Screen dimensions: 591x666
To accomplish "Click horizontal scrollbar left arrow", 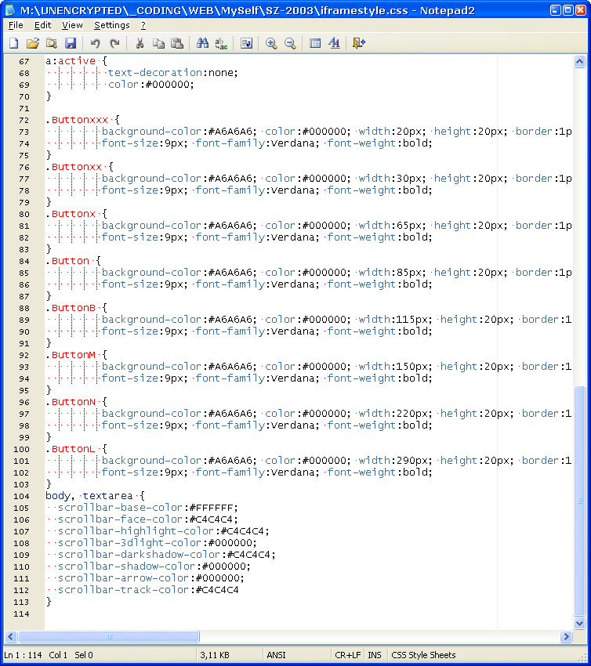I will pos(11,636).
